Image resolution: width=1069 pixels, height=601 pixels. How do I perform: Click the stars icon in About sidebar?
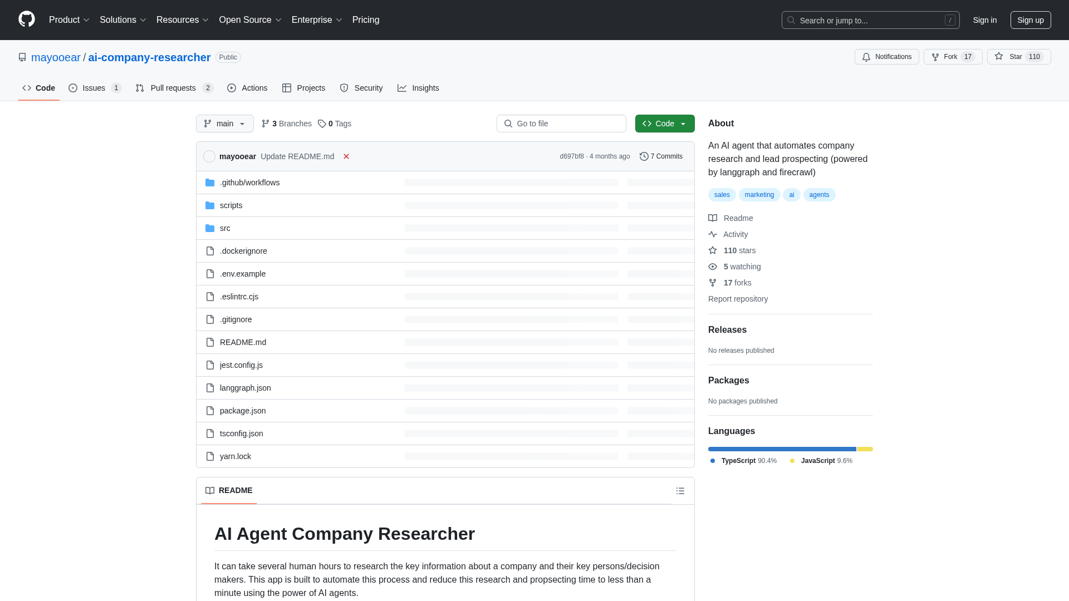pos(713,250)
